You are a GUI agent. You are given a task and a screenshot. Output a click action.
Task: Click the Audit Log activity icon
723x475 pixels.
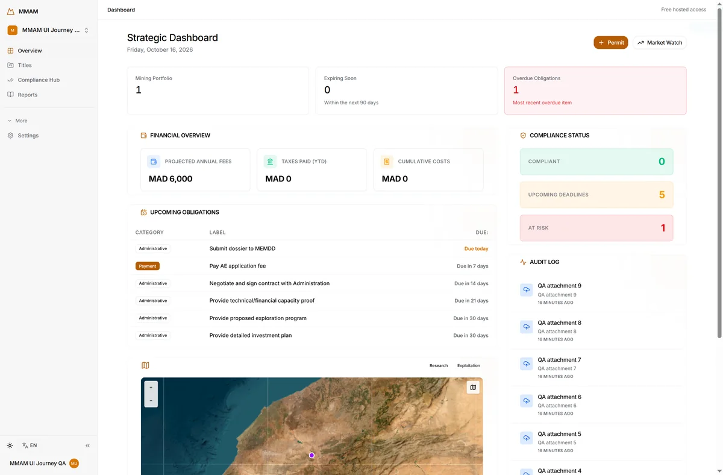[523, 262]
